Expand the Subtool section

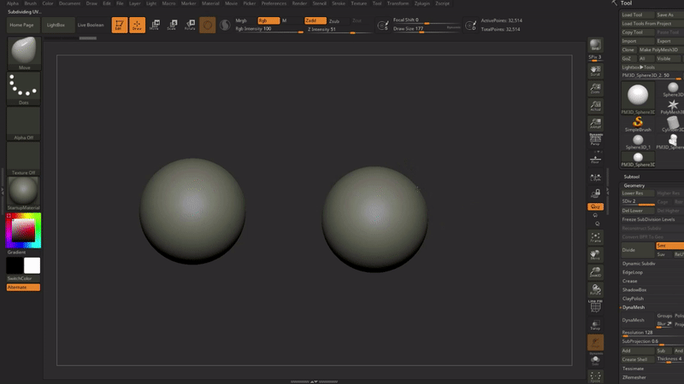point(631,177)
